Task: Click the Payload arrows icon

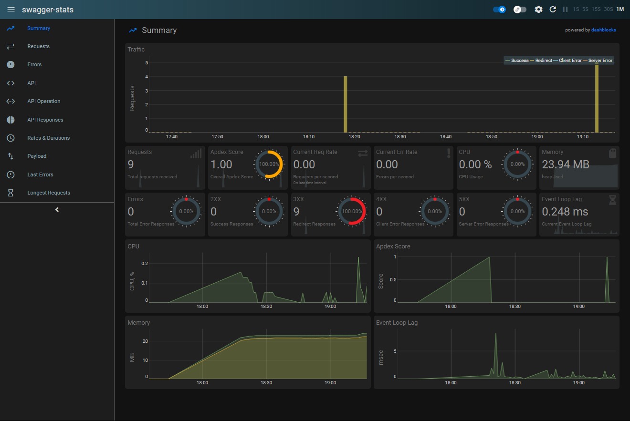Action: tap(10, 156)
